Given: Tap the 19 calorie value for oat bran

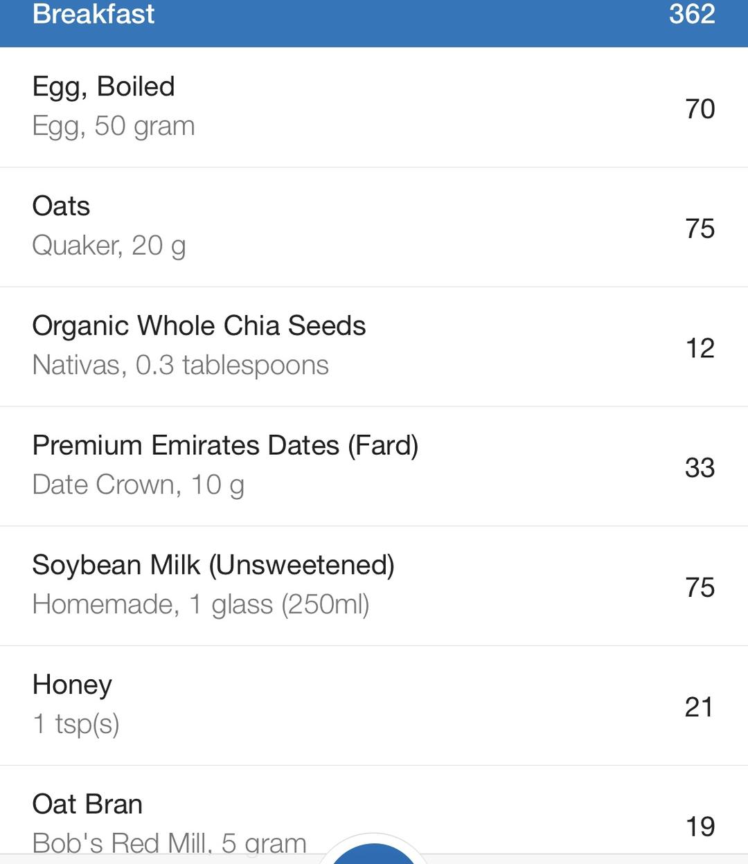Looking at the screenshot, I should [700, 827].
